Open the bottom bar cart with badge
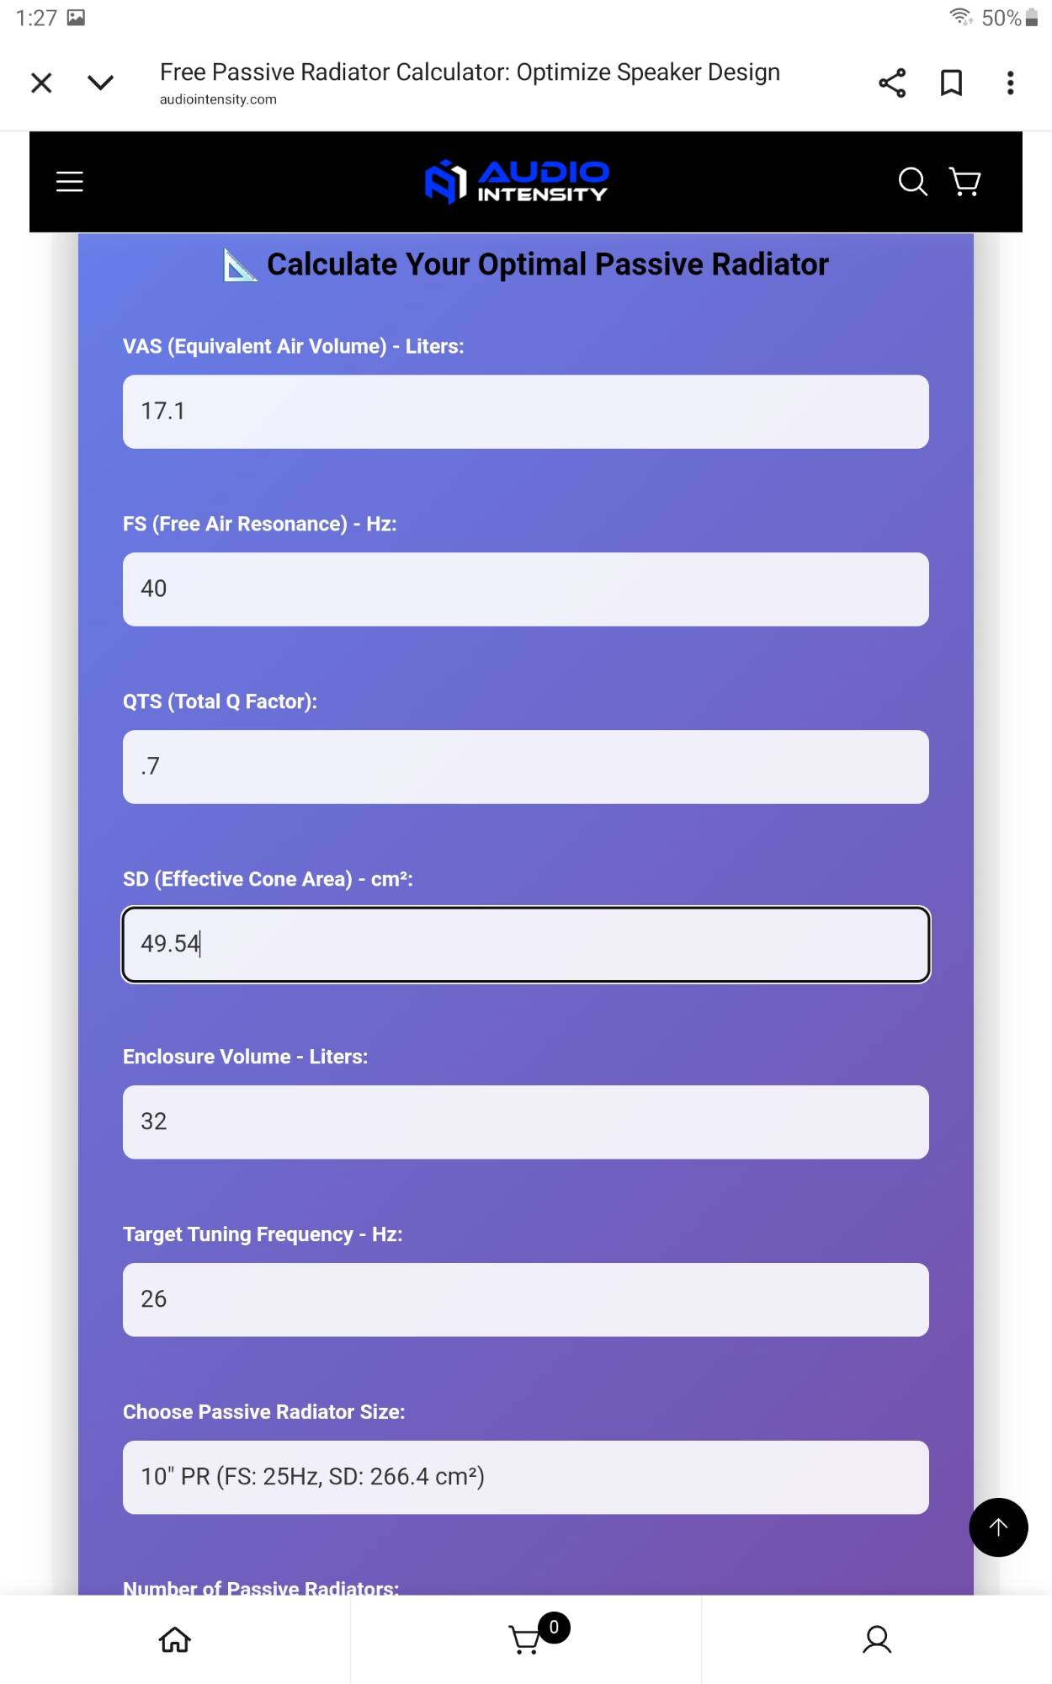 (x=527, y=1639)
